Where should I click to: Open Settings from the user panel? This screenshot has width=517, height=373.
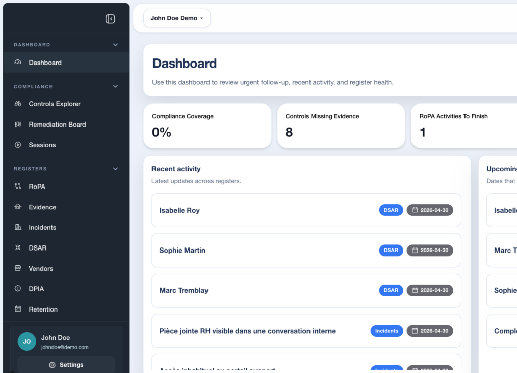coord(66,365)
